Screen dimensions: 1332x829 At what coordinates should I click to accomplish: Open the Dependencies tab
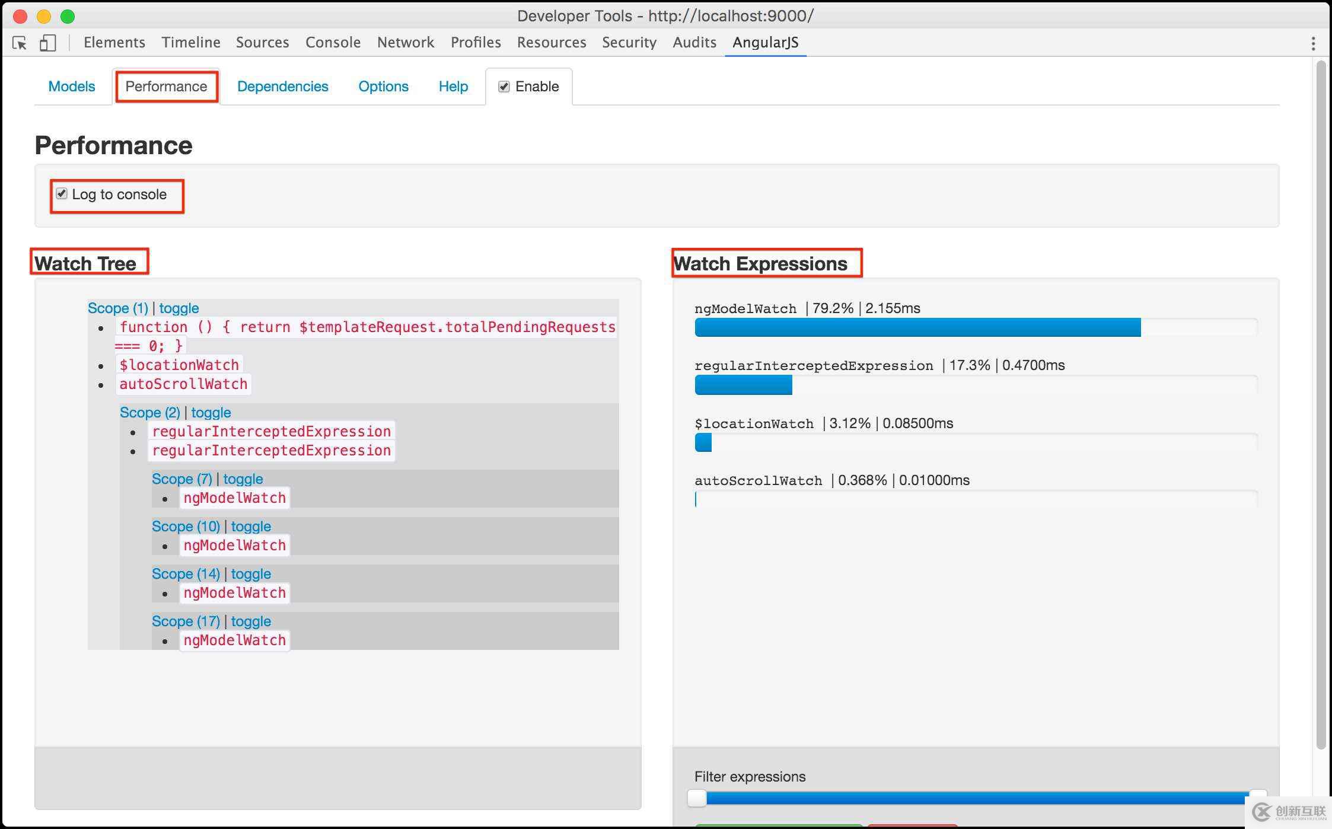click(x=282, y=87)
